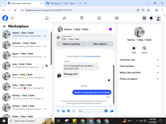Click the browser zoom magnifier icon

[x=143, y=10]
